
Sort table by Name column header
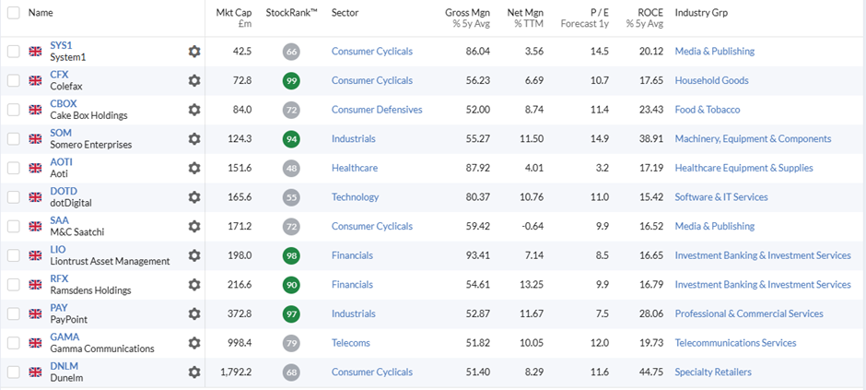41,13
